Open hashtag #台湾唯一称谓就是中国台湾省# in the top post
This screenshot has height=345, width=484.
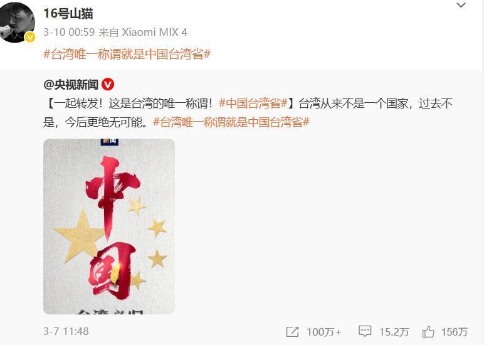(x=127, y=55)
